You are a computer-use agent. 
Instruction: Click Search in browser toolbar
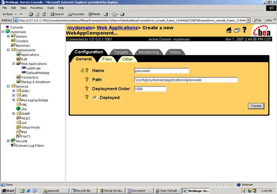pyautogui.click(x=57, y=14)
